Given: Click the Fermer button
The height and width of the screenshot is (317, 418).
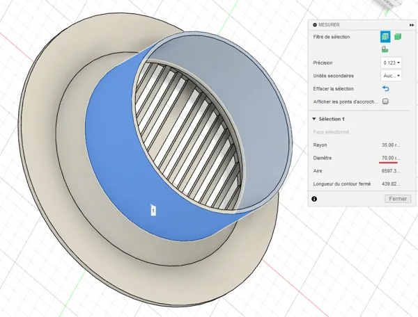Looking at the screenshot, I should coord(398,199).
